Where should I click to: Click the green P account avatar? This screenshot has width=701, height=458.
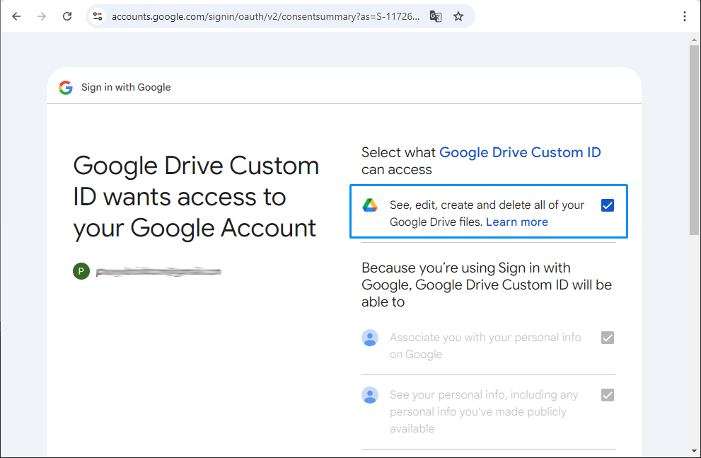pyautogui.click(x=81, y=271)
